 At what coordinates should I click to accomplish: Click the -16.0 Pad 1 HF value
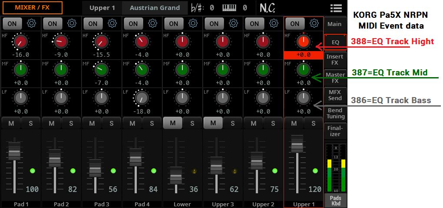pos(20,55)
